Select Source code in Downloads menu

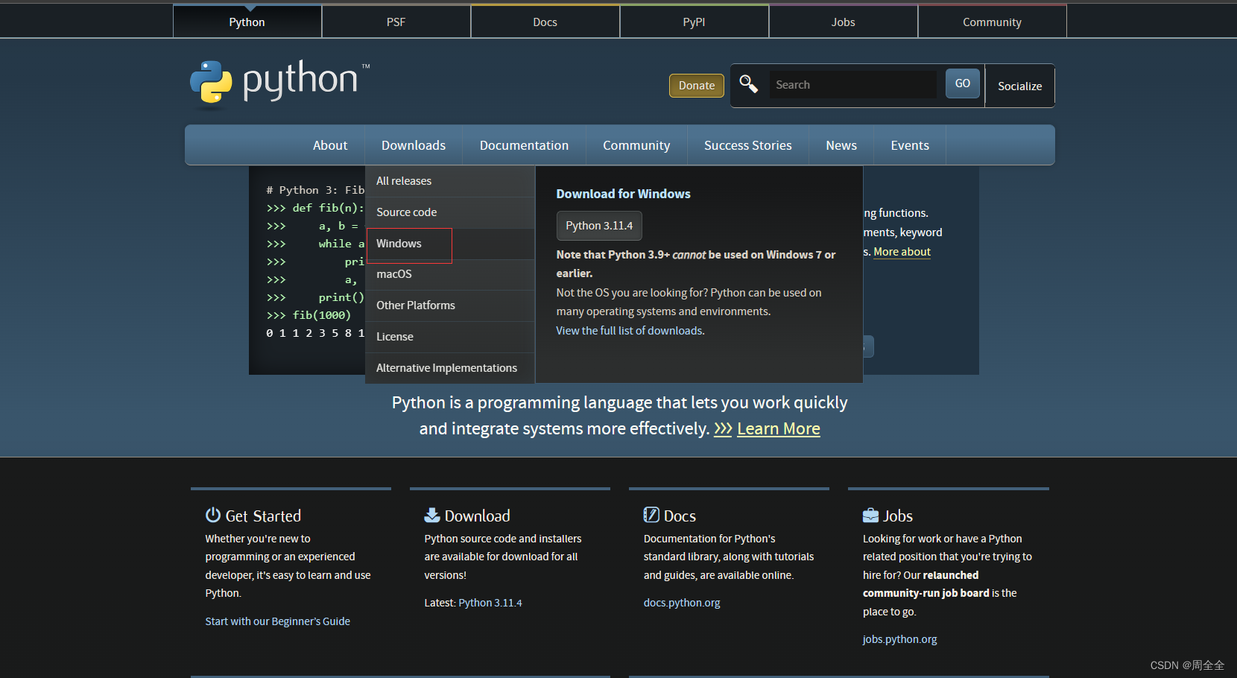[450, 212]
